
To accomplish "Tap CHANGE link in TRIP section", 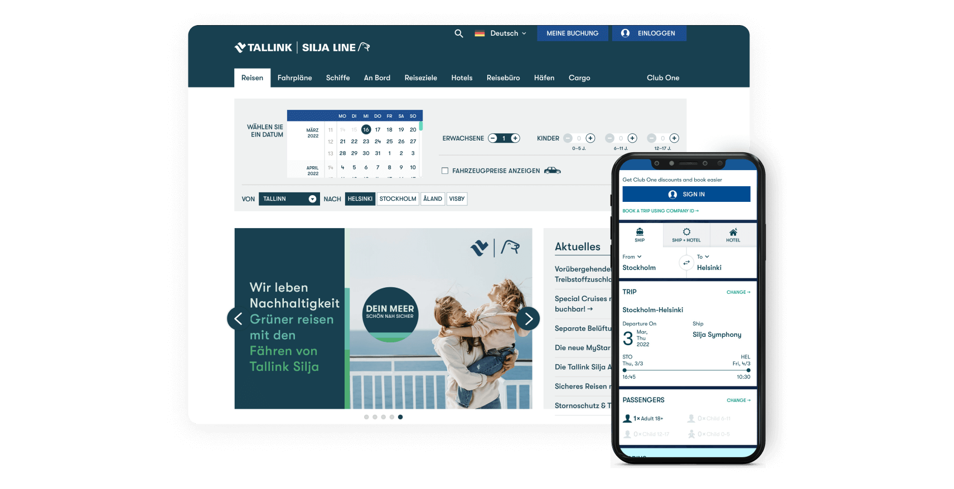I will (738, 292).
